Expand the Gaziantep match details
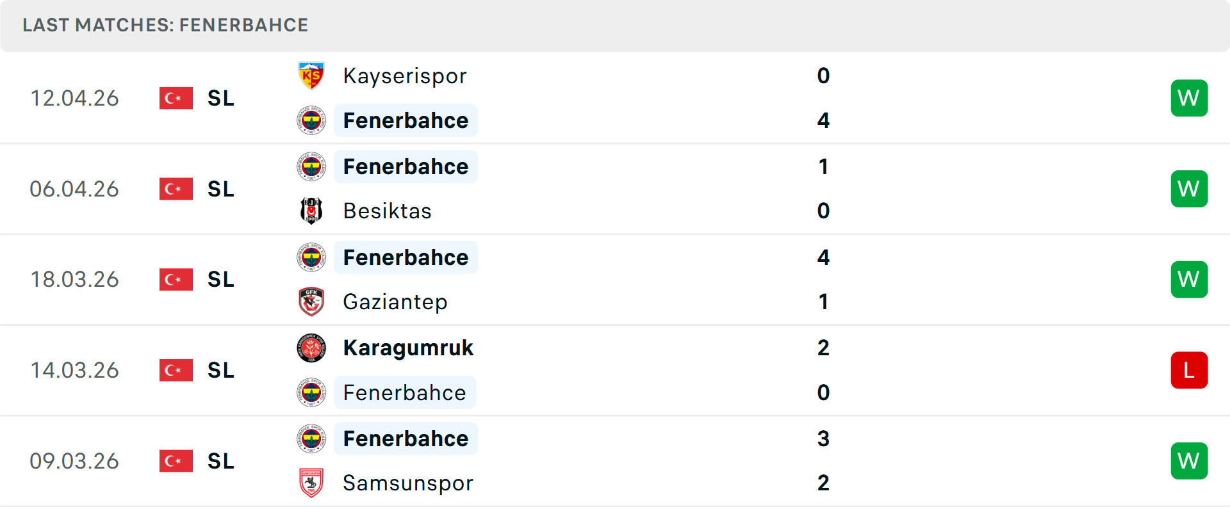 [x=615, y=279]
